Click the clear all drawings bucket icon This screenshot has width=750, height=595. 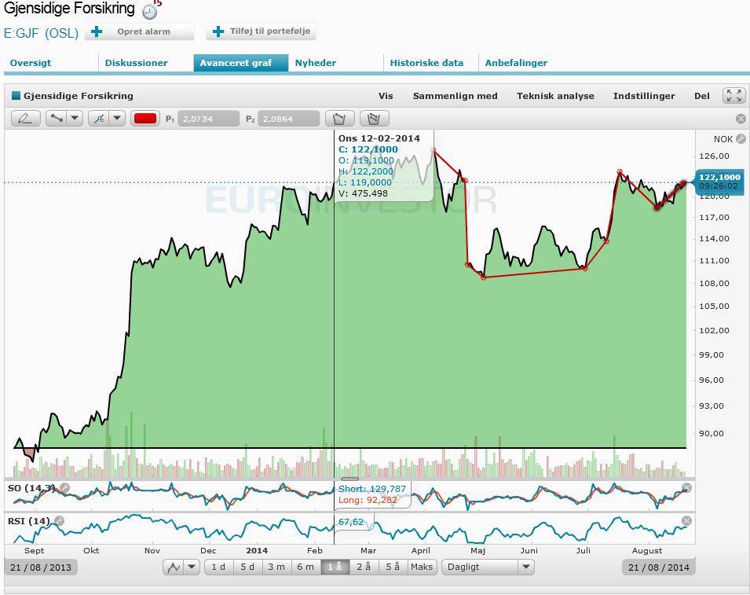point(375,118)
